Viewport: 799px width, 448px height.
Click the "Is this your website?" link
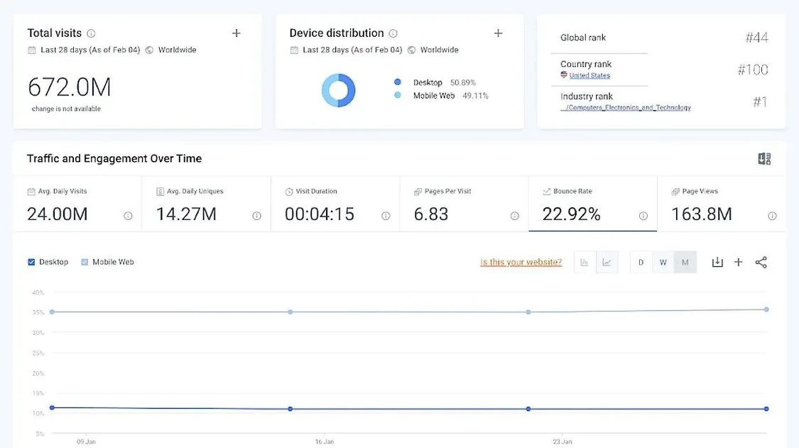point(521,263)
